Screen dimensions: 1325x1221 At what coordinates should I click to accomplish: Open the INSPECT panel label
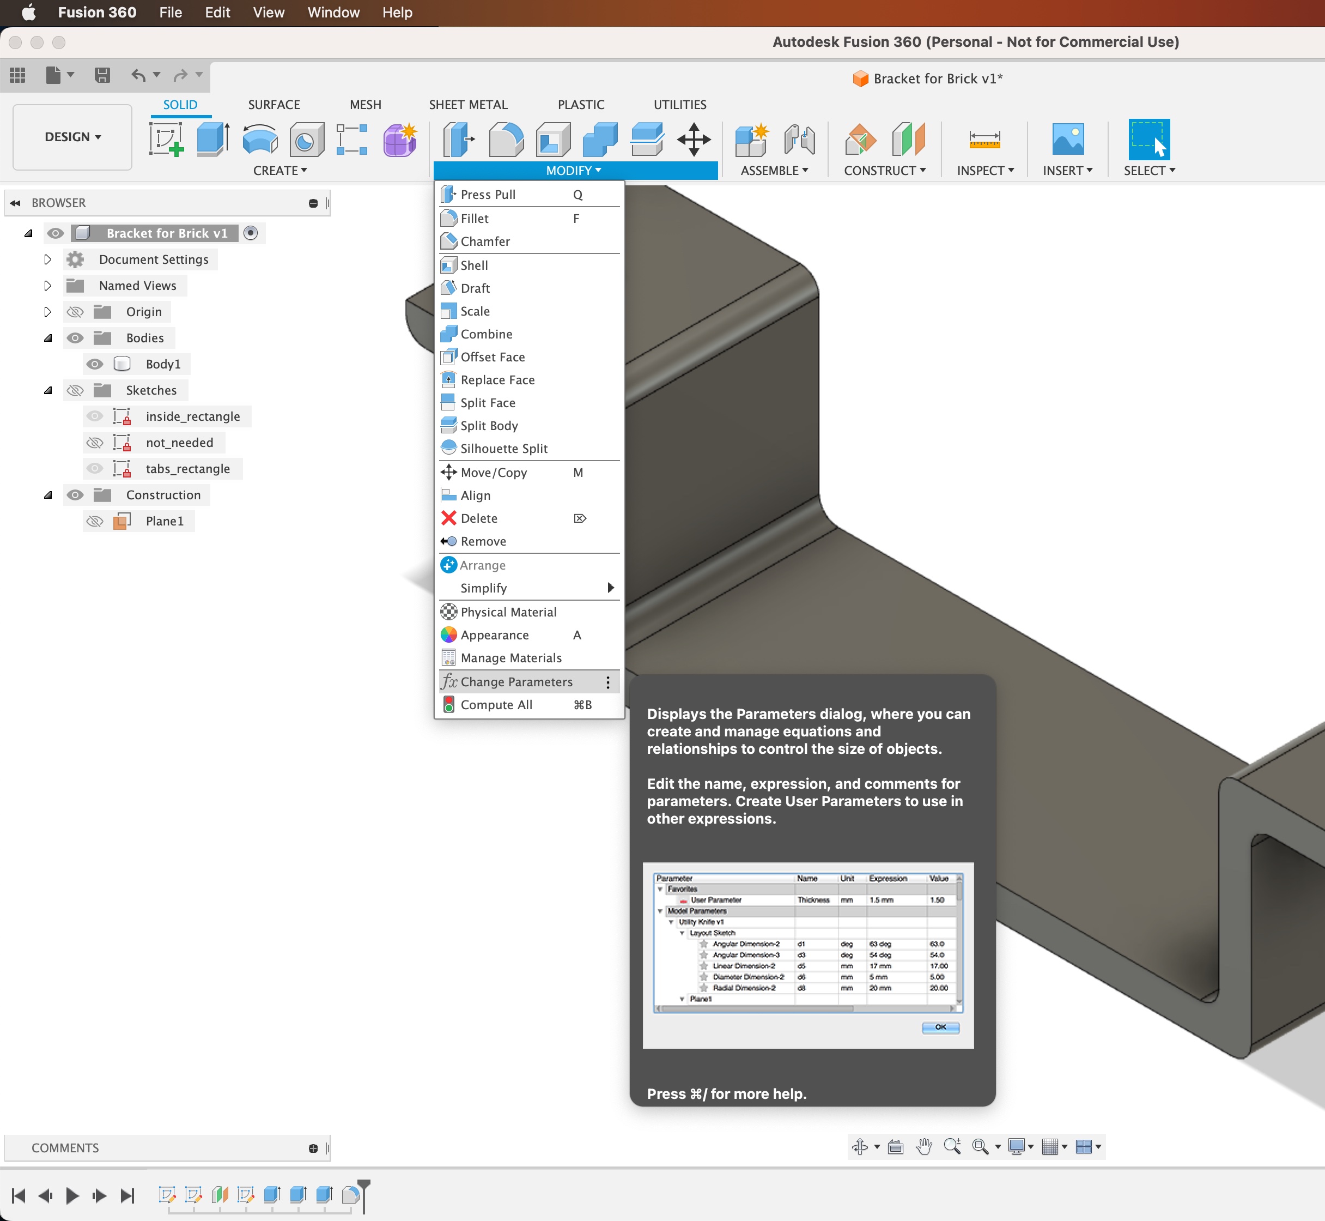[x=986, y=171]
